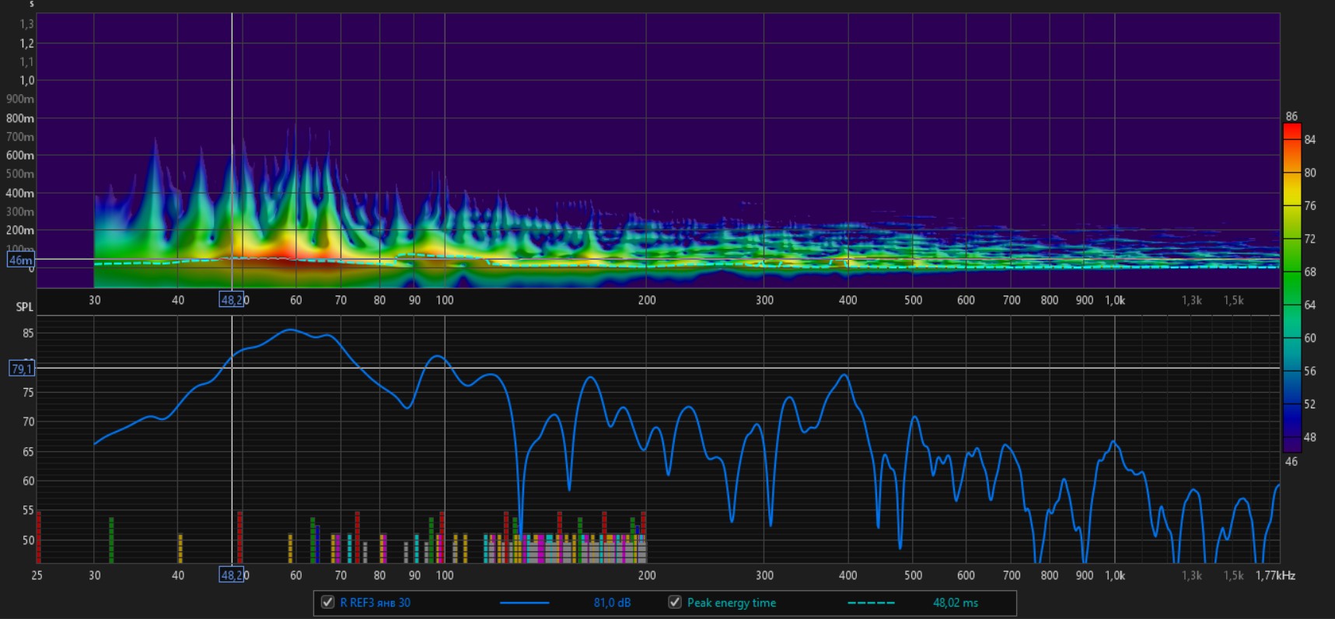Image resolution: width=1335 pixels, height=619 pixels.
Task: Click the SPL axis title
Action: (25, 307)
